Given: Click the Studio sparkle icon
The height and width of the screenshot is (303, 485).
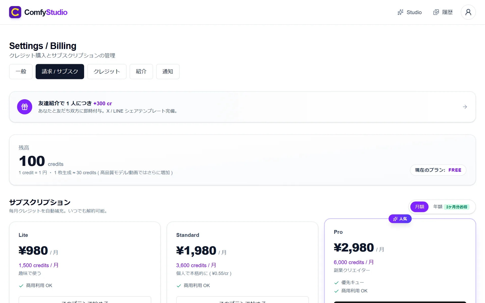Looking at the screenshot, I should tap(400, 12).
